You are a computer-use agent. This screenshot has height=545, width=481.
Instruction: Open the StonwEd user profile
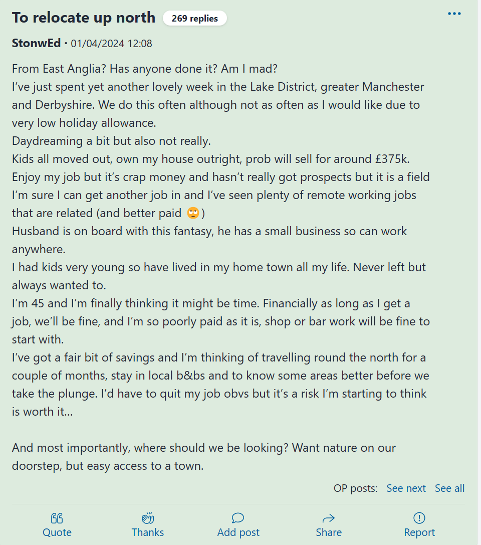point(37,43)
